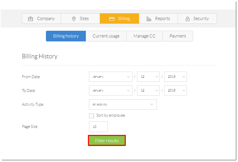Viewport: 238px width, 162px height.
Task: Open the Current usage sub-tab
Action: click(x=106, y=36)
